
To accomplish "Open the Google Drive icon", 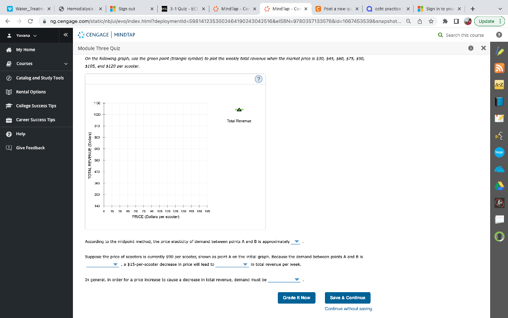I will [500, 185].
